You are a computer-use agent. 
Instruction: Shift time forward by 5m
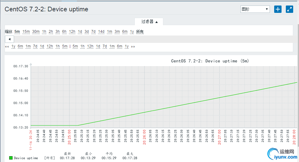pos(75,46)
